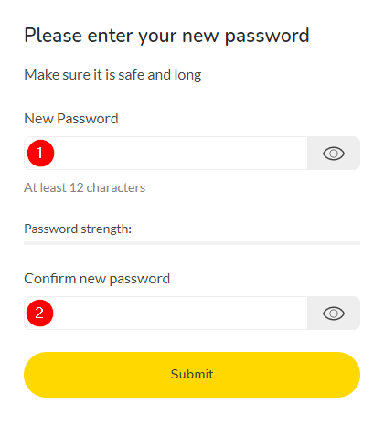Click the "Make sure it is safe and long" subtitle
Image resolution: width=384 pixels, height=436 pixels.
point(112,75)
